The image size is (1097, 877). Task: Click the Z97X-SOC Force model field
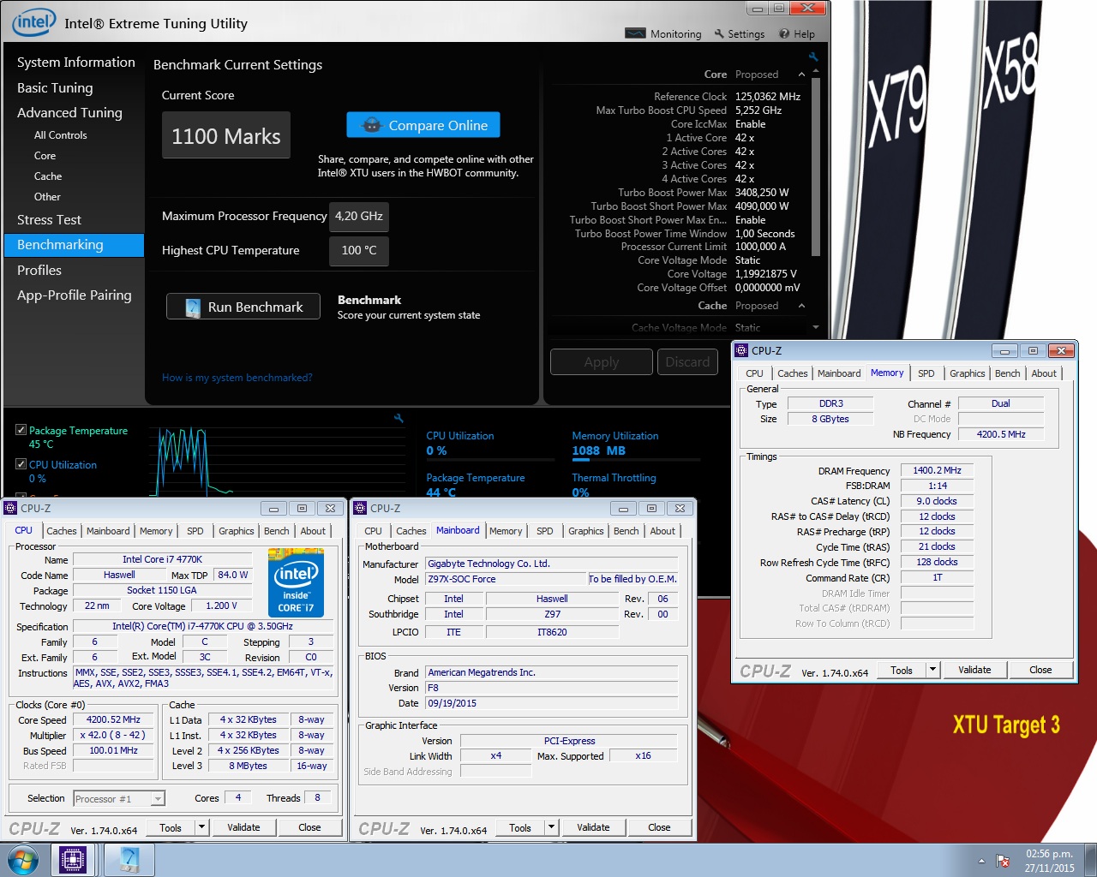[505, 579]
